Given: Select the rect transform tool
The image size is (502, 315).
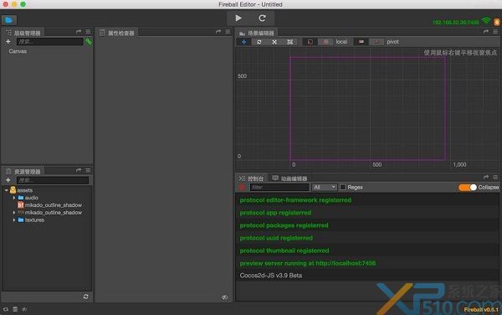Looking at the screenshot, I should (x=289, y=42).
